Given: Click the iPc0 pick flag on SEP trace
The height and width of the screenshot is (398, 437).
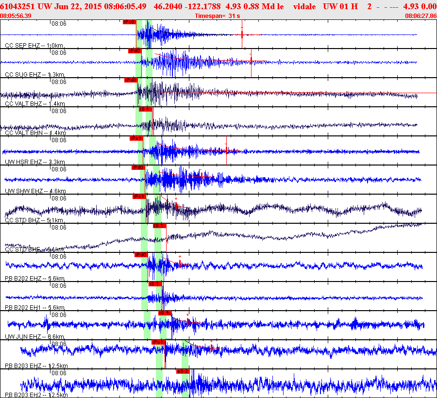Looking at the screenshot, I should point(129,22).
